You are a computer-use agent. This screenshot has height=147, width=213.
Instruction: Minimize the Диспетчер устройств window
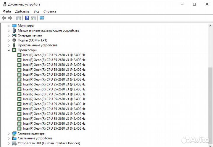coord(182,4)
